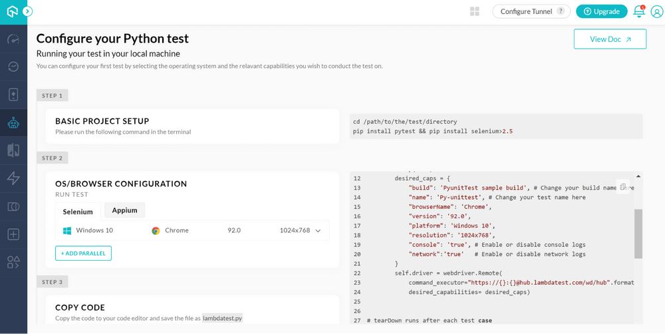The width and height of the screenshot is (665, 334).
Task: Click the LambdaTest logo in the sidebar
Action: tap(12, 11)
